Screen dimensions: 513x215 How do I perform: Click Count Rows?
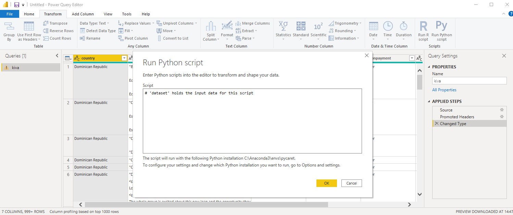click(57, 38)
